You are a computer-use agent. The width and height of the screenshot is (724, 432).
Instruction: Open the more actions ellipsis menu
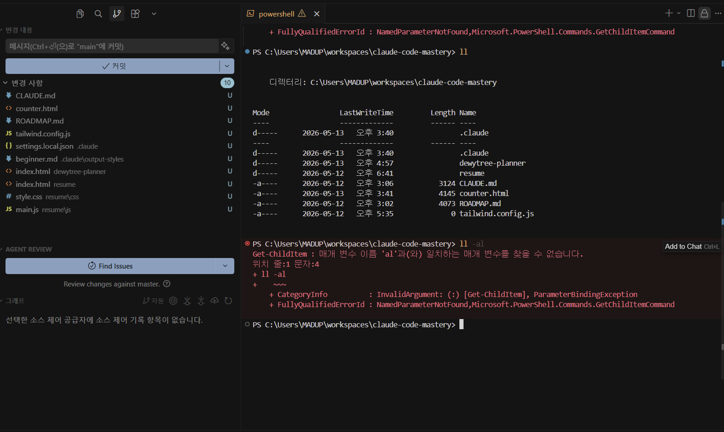coord(718,13)
